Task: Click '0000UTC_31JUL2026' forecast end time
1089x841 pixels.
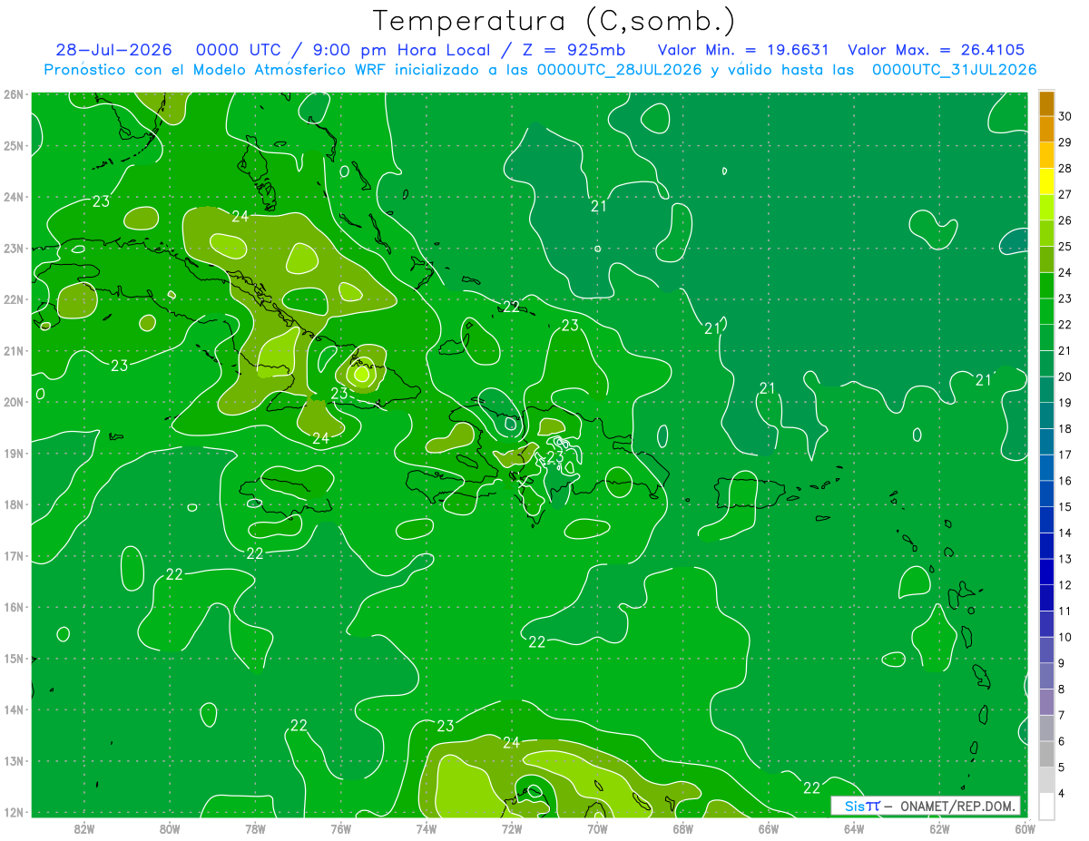Action: [x=954, y=69]
